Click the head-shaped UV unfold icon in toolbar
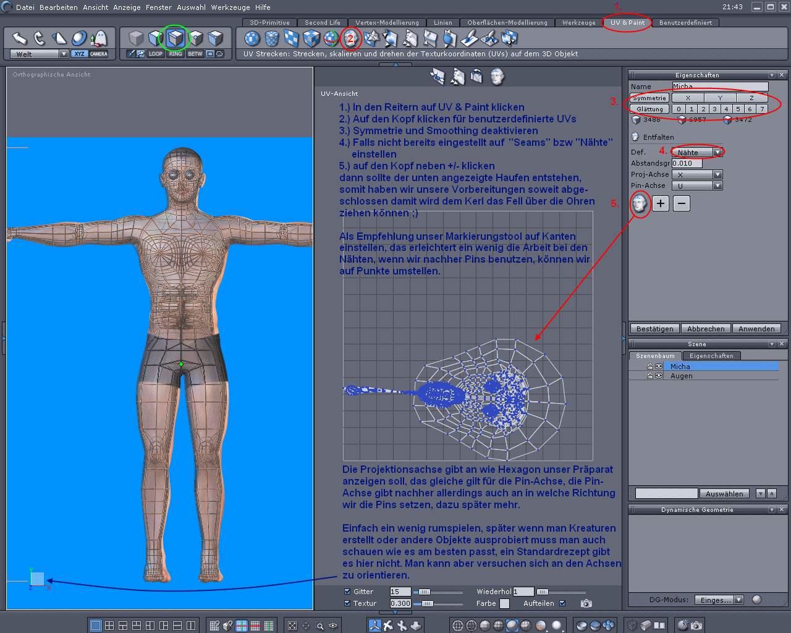The width and height of the screenshot is (791, 633). [x=350, y=38]
